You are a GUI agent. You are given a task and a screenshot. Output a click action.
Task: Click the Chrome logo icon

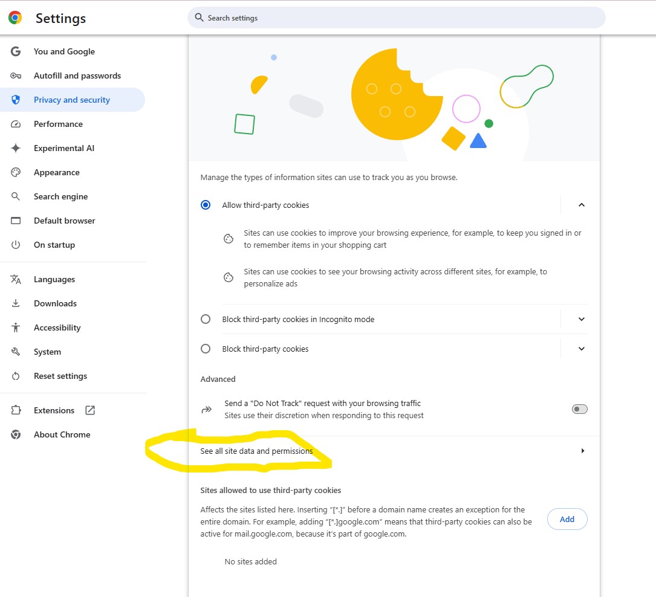(x=15, y=18)
